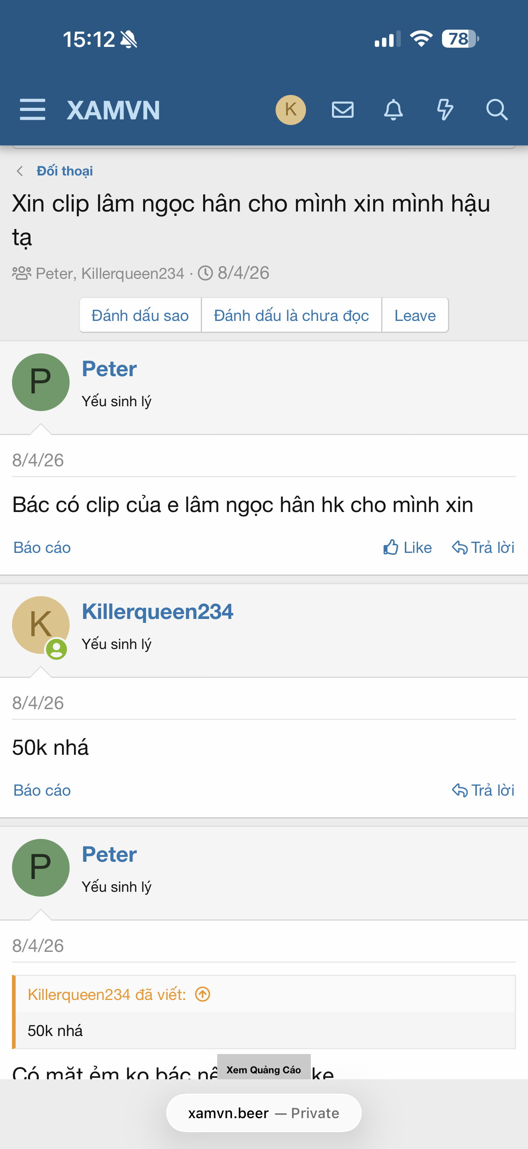
Task: Jump to quoted post via orange arrow icon
Action: click(202, 994)
